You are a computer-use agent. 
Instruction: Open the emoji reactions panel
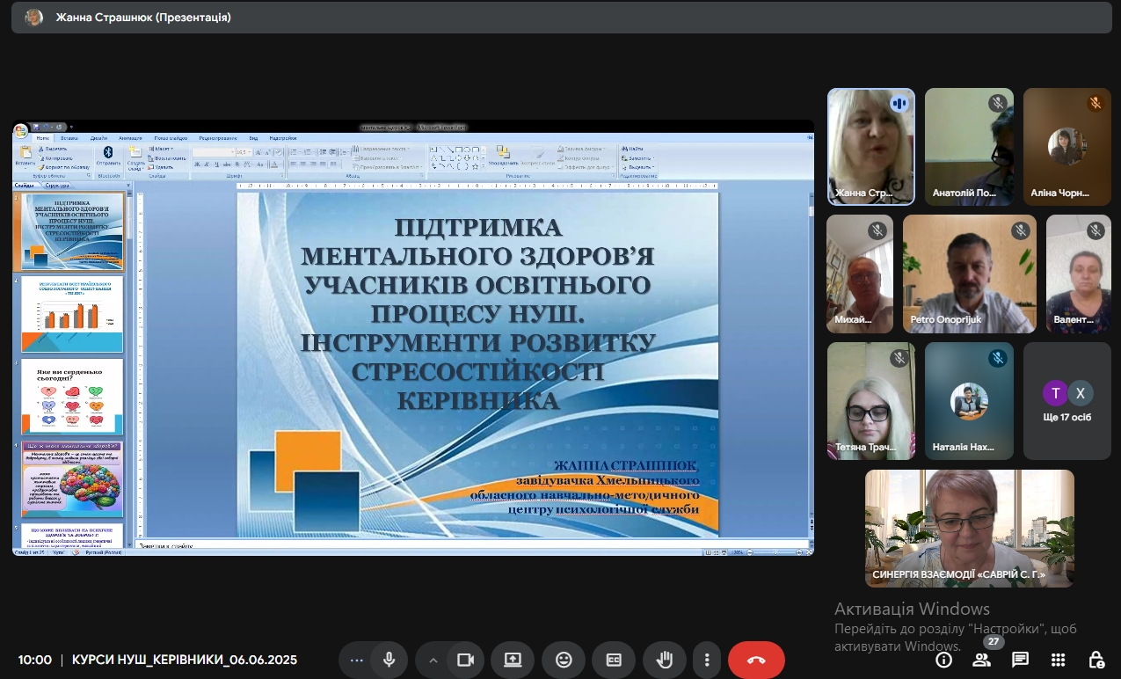pos(564,660)
